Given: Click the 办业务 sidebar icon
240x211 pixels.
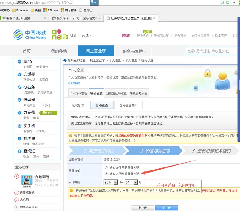Looking at the screenshot, I should [19, 87].
